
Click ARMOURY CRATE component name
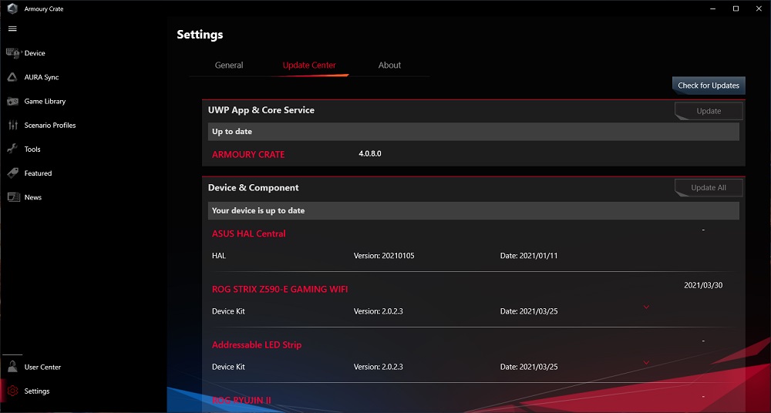(248, 154)
